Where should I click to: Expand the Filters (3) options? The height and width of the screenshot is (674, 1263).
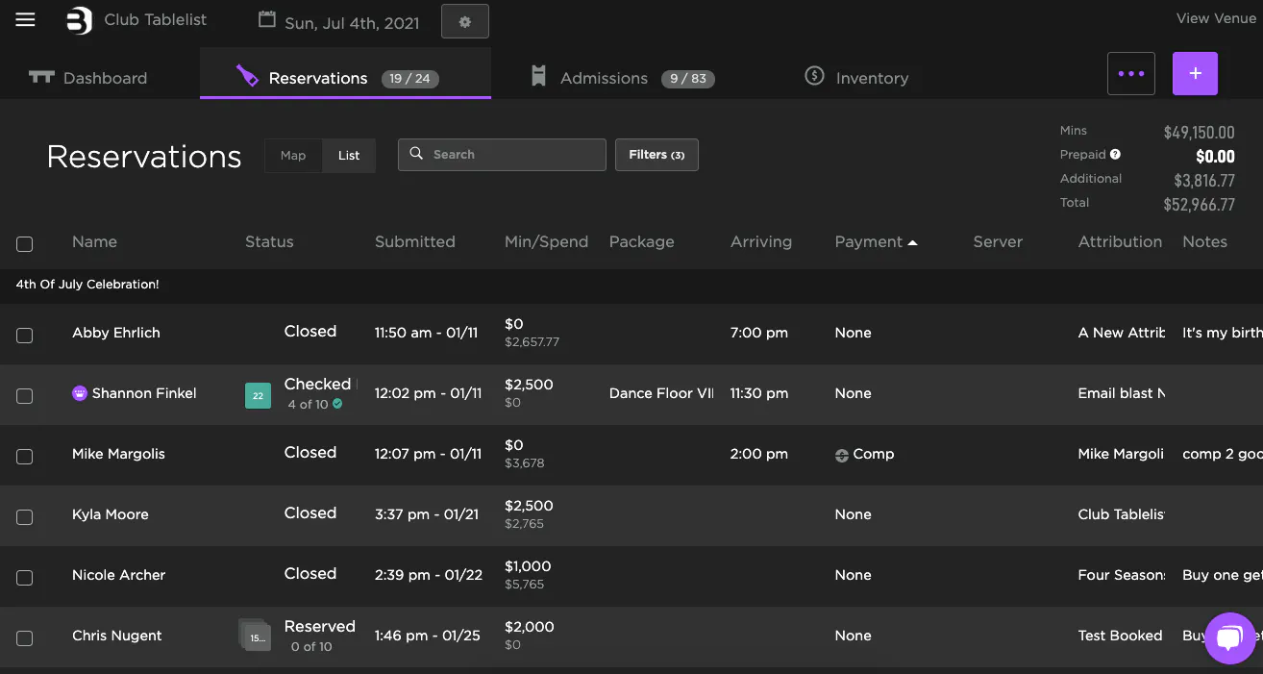(656, 155)
